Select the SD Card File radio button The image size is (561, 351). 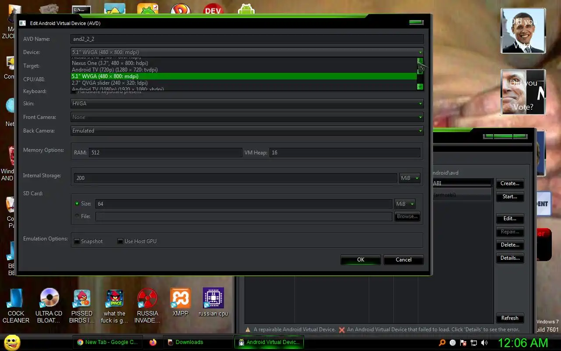click(x=77, y=216)
